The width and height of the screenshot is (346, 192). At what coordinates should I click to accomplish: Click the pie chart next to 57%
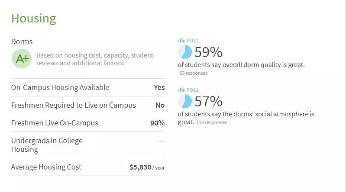click(185, 102)
